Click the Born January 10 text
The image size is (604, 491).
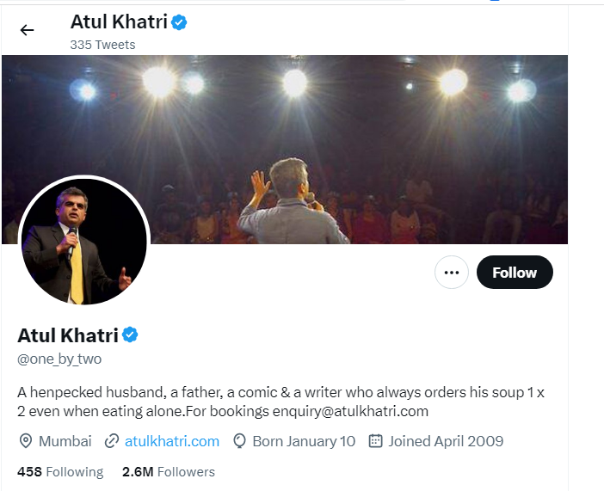coord(304,441)
